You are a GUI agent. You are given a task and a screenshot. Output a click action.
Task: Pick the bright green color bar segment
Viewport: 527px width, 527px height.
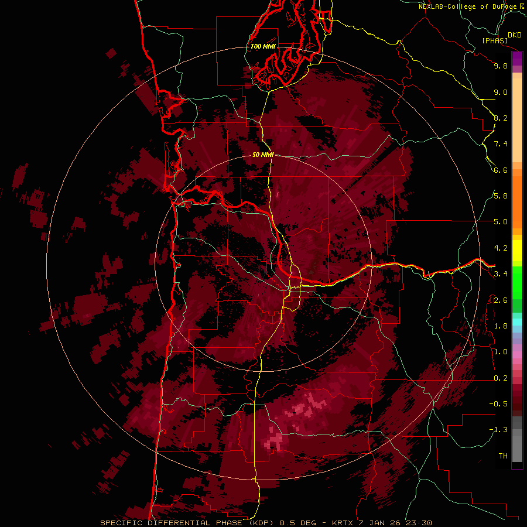(x=517, y=283)
